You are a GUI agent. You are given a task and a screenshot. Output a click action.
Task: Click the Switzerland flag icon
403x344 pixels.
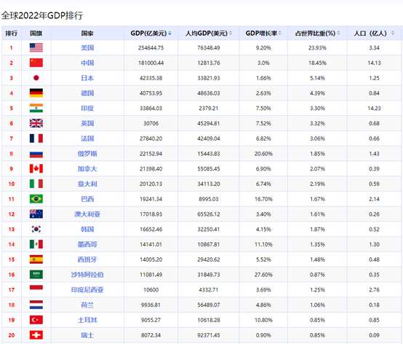pyautogui.click(x=36, y=335)
